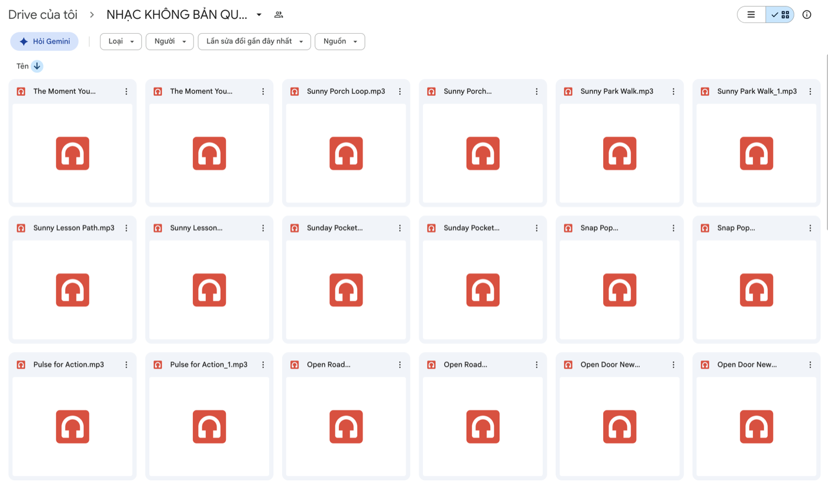Open more options for Sunny Lesson Path.mp3
This screenshot has height=486, width=828.
point(127,228)
